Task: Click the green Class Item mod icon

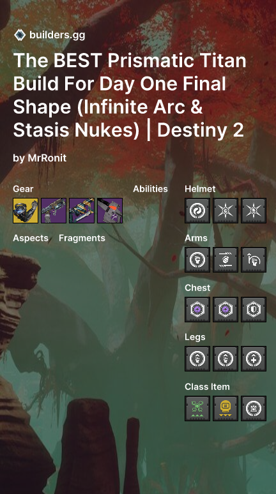Action: coord(197,408)
